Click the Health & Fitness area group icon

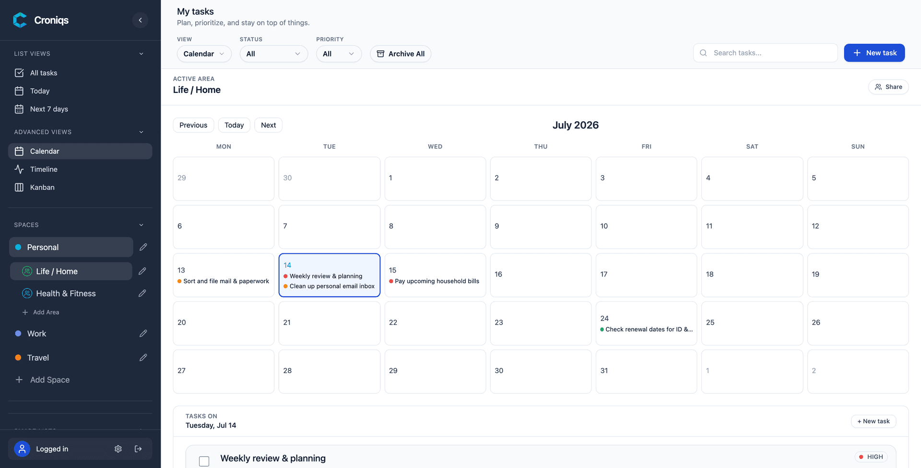coord(27,293)
